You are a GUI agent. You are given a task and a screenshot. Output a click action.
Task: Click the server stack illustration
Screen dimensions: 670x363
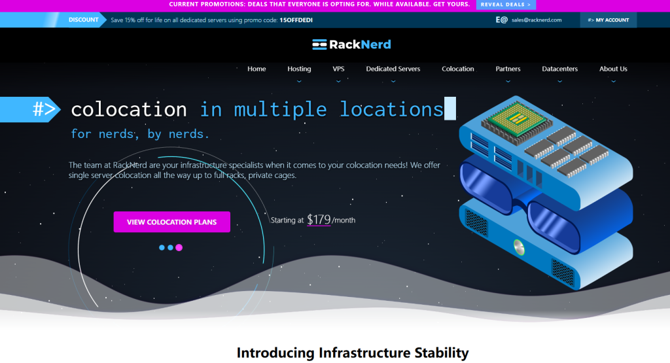click(546, 192)
